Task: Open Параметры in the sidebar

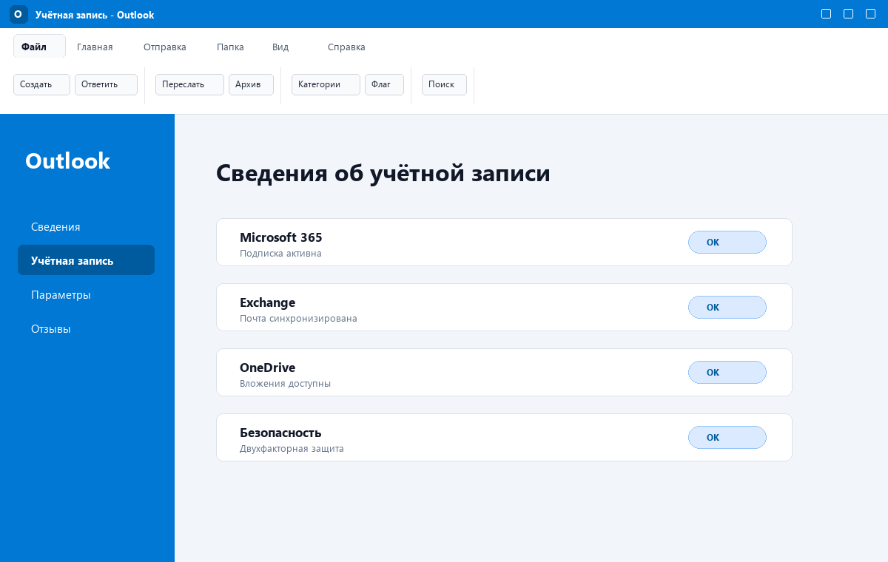Action: (x=86, y=294)
